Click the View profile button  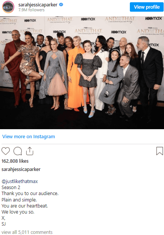[x=147, y=7]
